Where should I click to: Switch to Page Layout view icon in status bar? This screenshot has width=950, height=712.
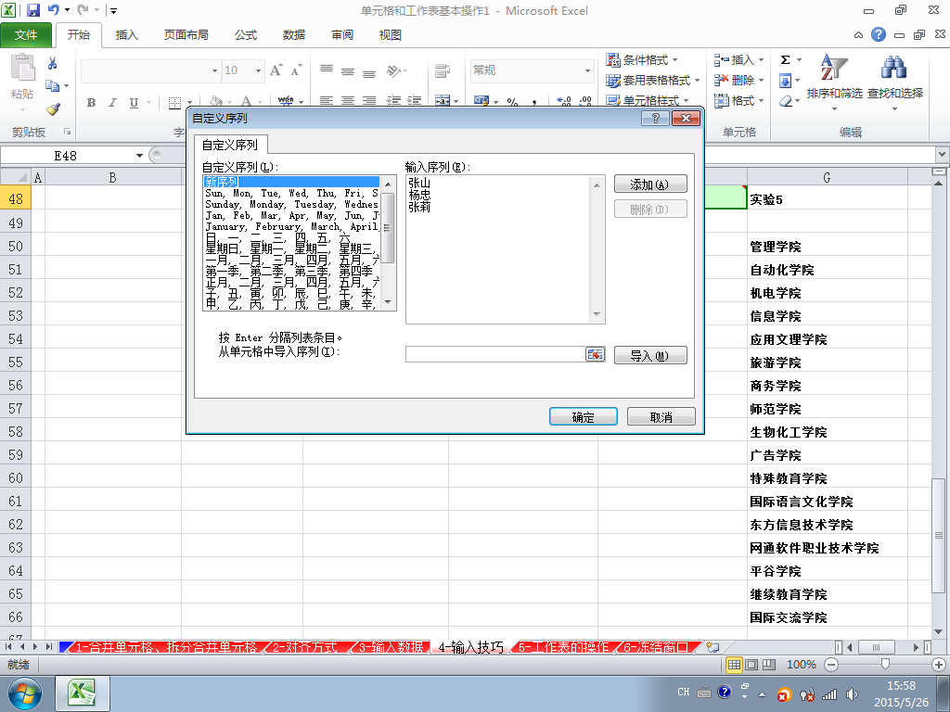pos(751,665)
